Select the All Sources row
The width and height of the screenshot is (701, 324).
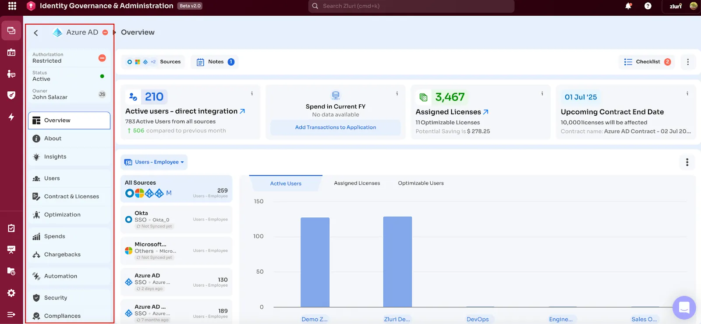(176, 189)
